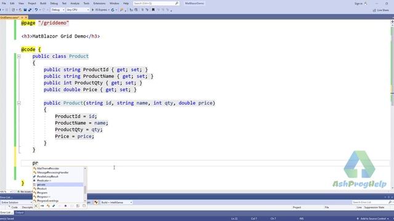Click the Suppression State column header
Viewport: 394px width, 221px height.
(x=374, y=207)
